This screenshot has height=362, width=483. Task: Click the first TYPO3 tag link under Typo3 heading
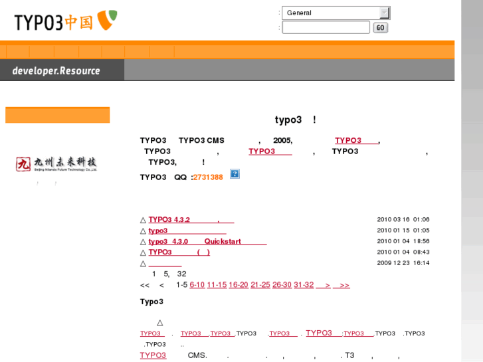pyautogui.click(x=152, y=333)
